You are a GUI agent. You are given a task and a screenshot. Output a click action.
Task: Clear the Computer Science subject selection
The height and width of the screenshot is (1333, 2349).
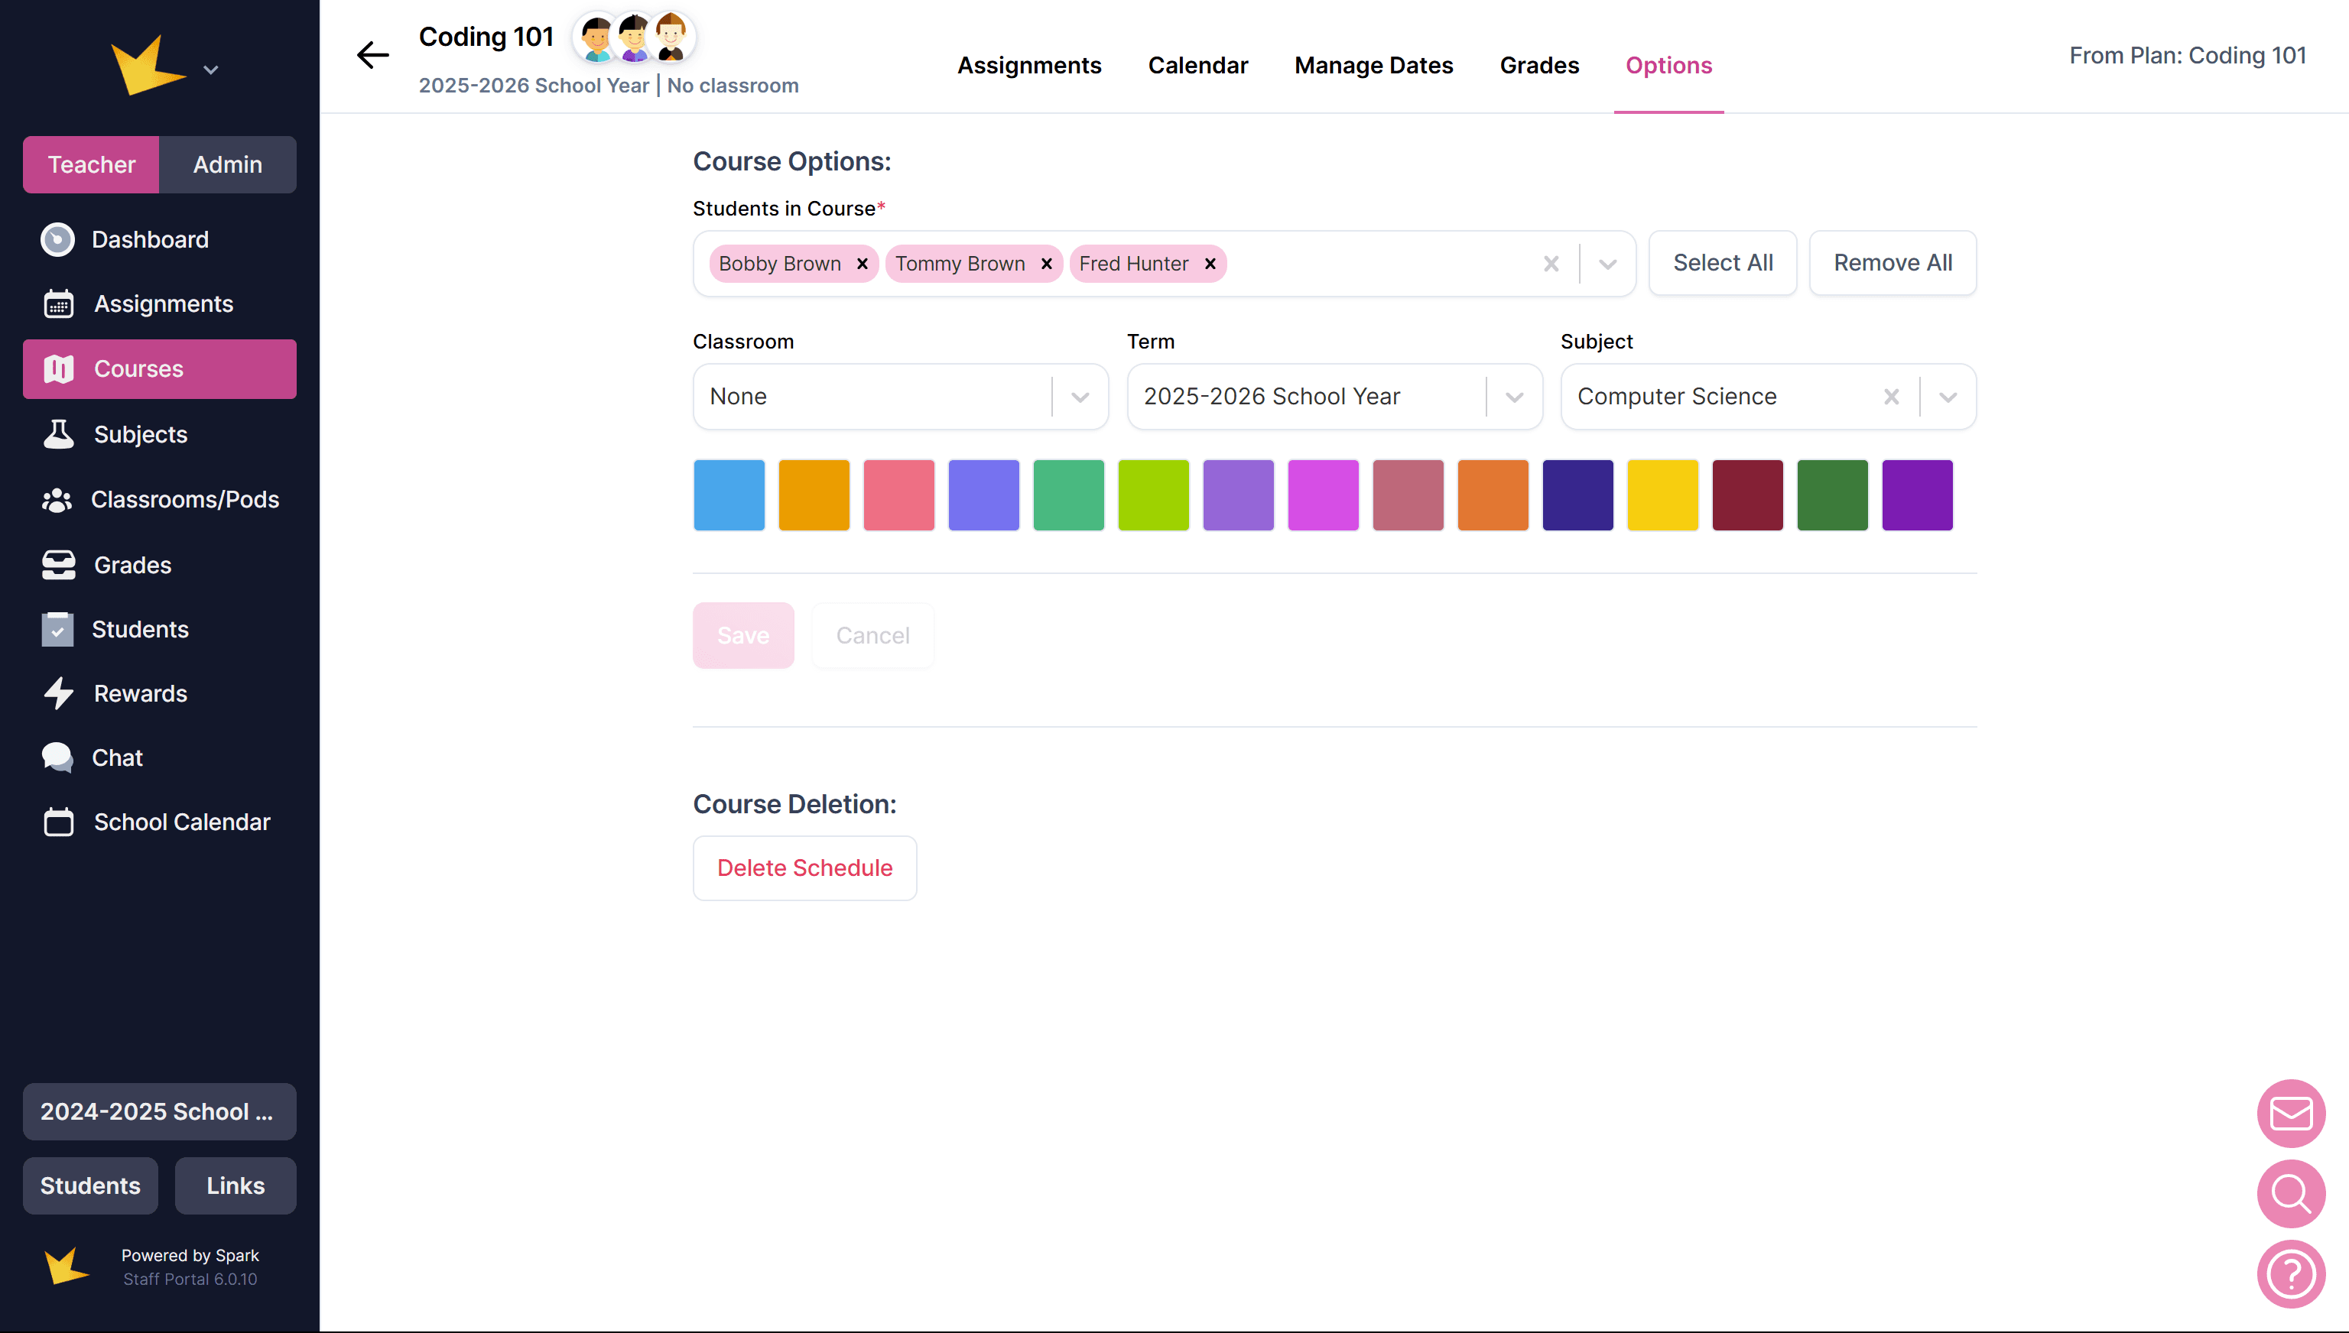point(1891,397)
